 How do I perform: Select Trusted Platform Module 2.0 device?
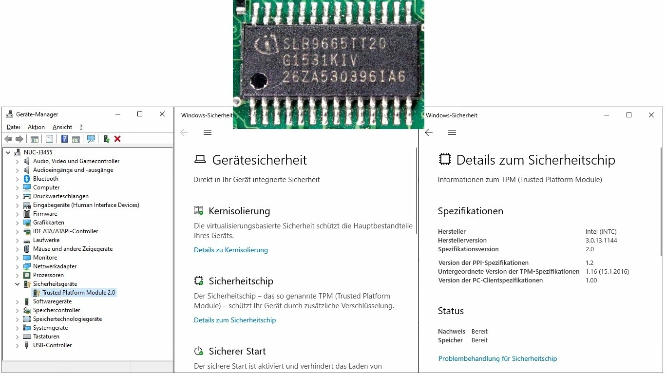click(x=79, y=293)
